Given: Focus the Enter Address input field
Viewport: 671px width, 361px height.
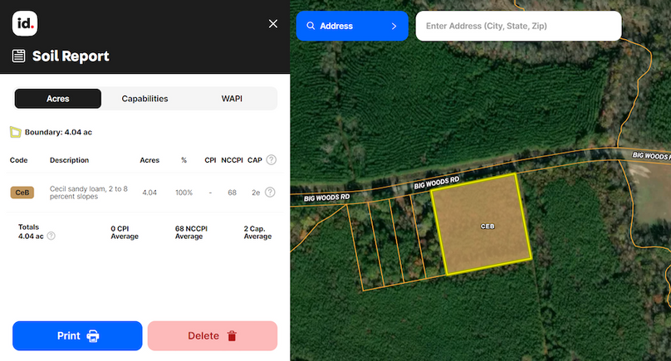Looking at the screenshot, I should [x=518, y=26].
